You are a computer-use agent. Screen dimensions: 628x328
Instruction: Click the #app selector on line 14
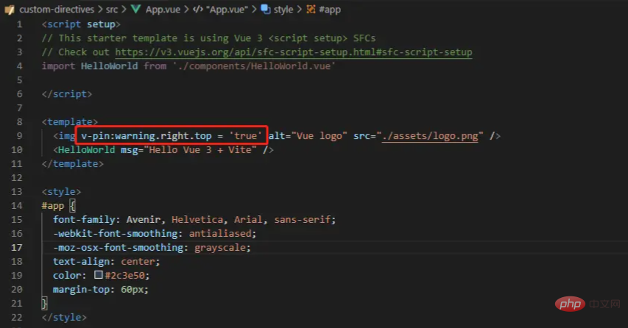[53, 206]
